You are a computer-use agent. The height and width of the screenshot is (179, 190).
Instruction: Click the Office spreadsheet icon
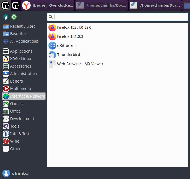click(6, 111)
